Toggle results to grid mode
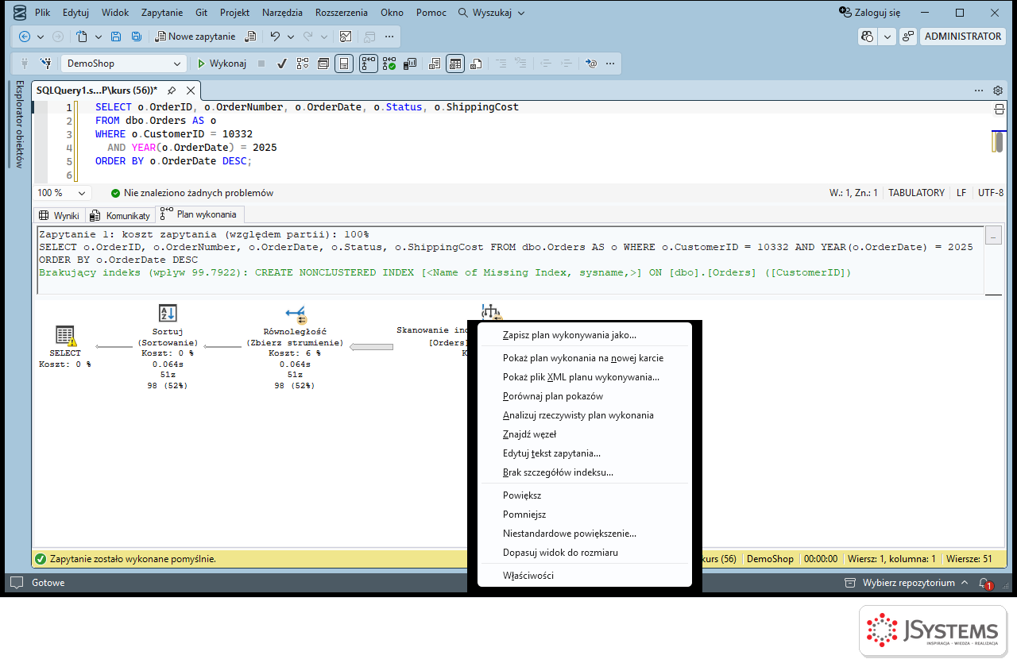This screenshot has height=663, width=1017. tap(455, 64)
